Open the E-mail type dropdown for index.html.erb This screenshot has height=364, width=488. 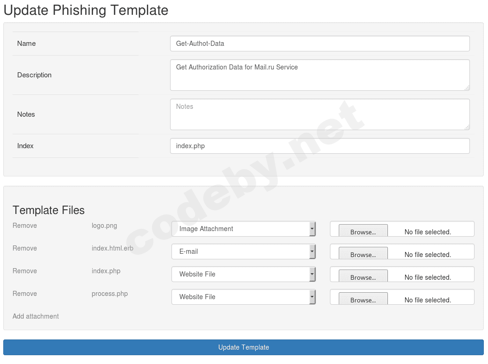point(243,251)
